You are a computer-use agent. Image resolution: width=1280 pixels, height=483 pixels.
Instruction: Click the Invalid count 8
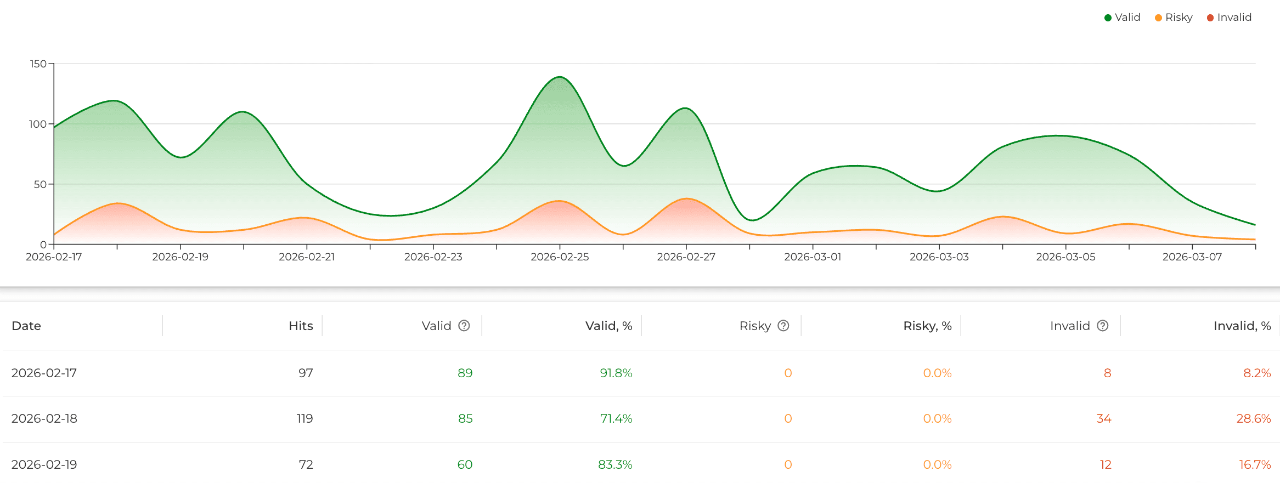1107,373
